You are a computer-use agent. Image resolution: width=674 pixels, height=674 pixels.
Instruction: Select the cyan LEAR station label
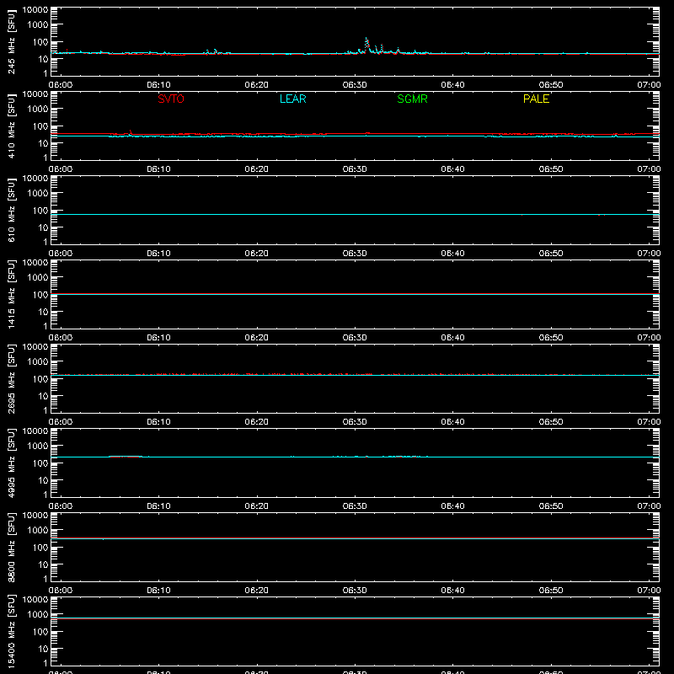point(292,99)
